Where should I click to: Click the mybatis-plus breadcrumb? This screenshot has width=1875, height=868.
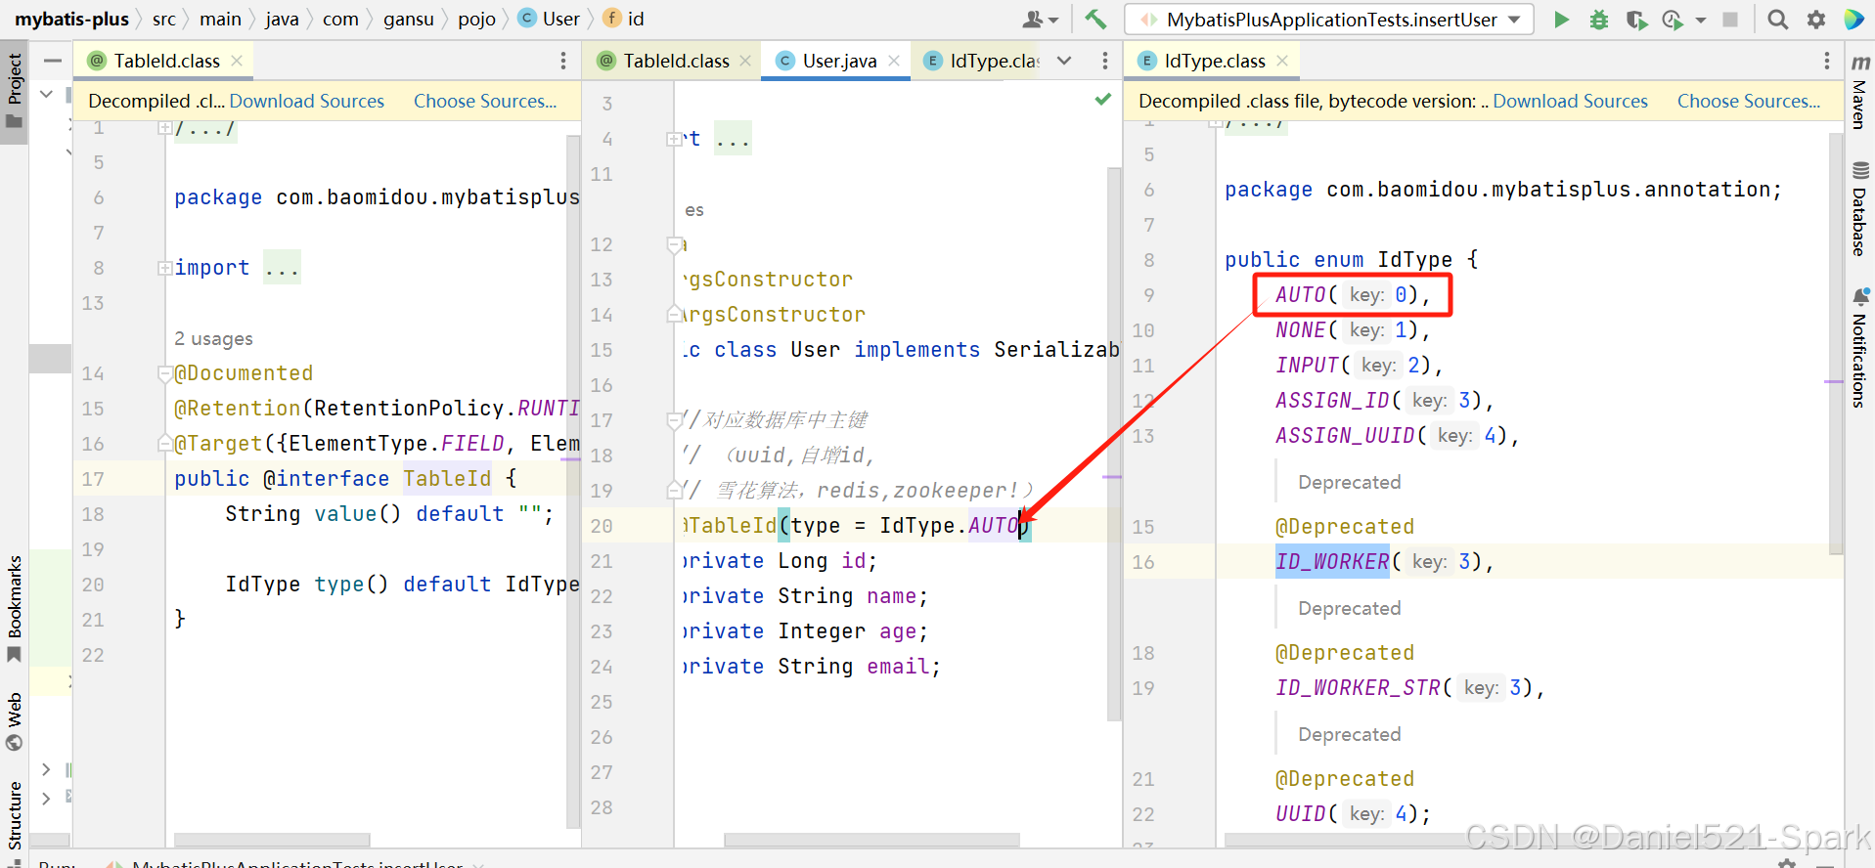pos(71,19)
